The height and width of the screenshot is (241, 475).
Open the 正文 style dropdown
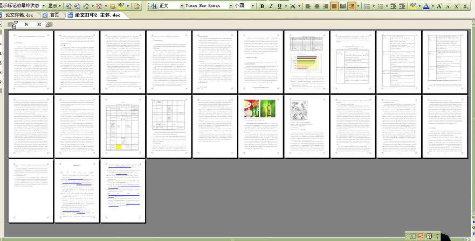(x=182, y=6)
